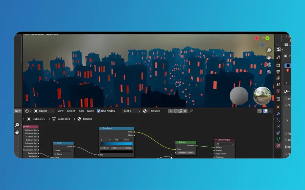Open the Divide operation dropdown
305x190 pixels.
point(63,151)
